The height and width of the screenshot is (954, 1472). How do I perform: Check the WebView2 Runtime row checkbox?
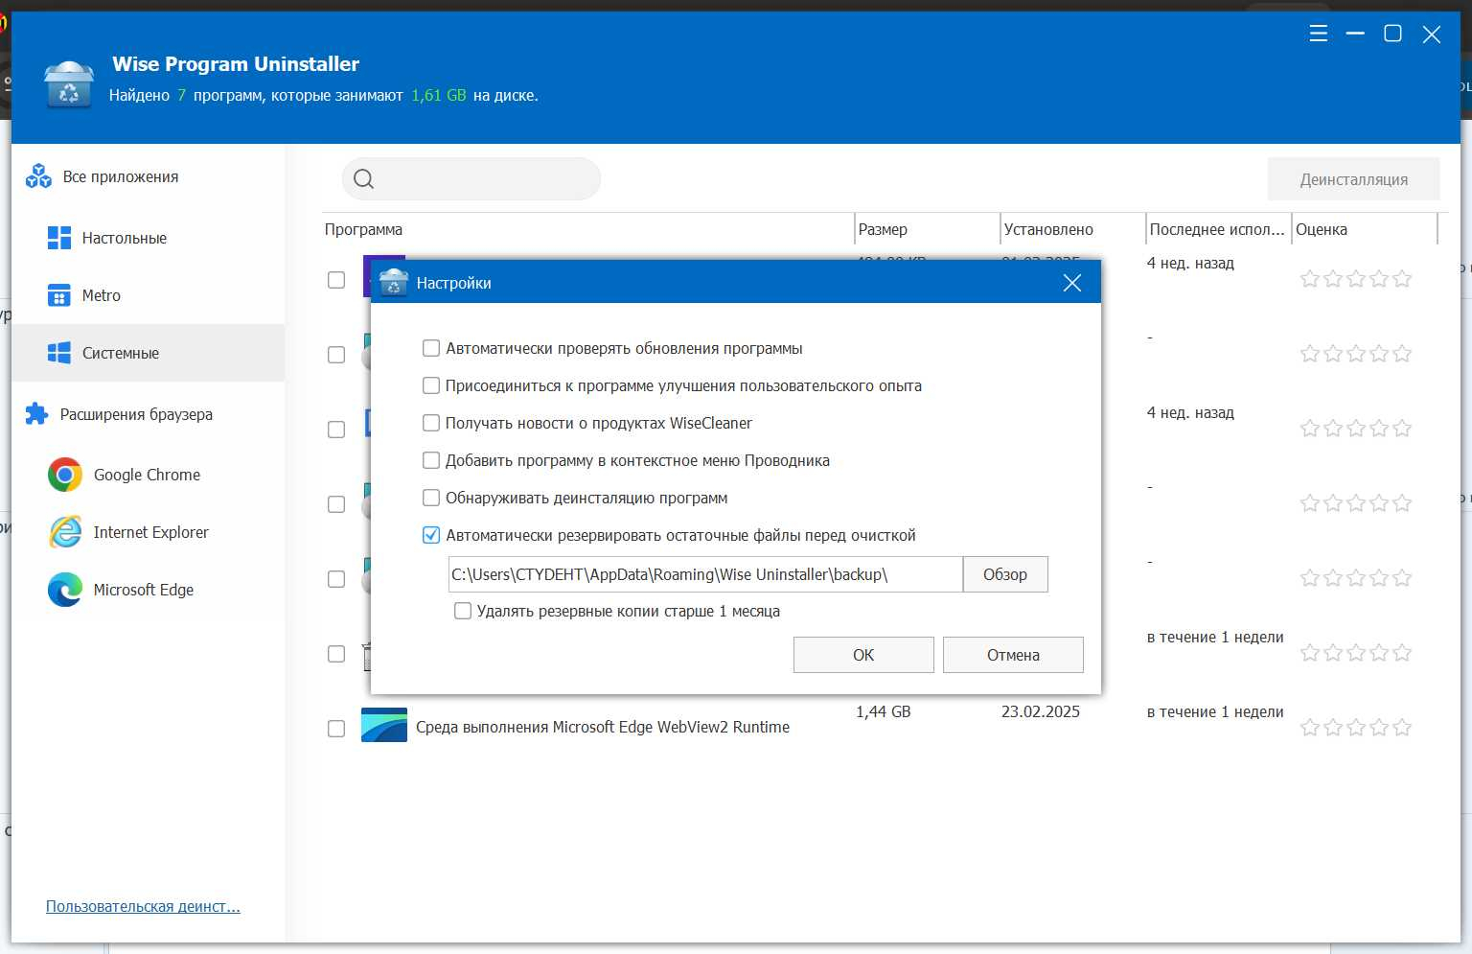[x=336, y=729]
